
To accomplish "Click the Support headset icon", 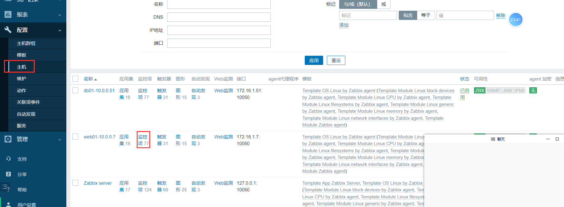I will (9, 159).
